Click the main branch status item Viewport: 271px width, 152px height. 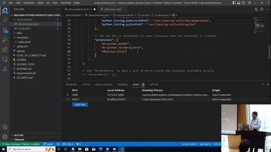pos(48,144)
